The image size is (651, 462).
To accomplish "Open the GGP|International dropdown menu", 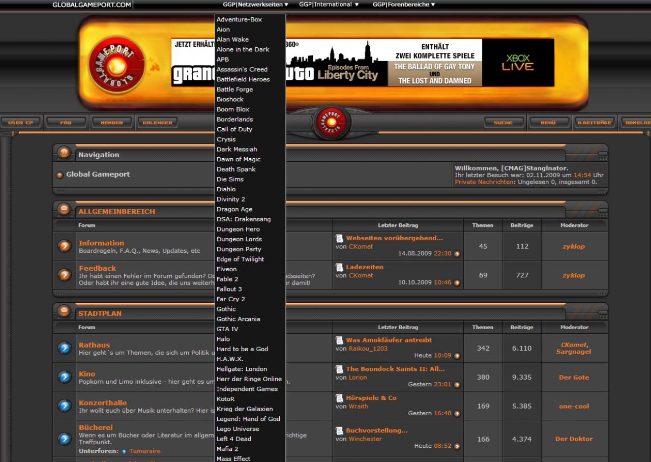I will (x=329, y=5).
